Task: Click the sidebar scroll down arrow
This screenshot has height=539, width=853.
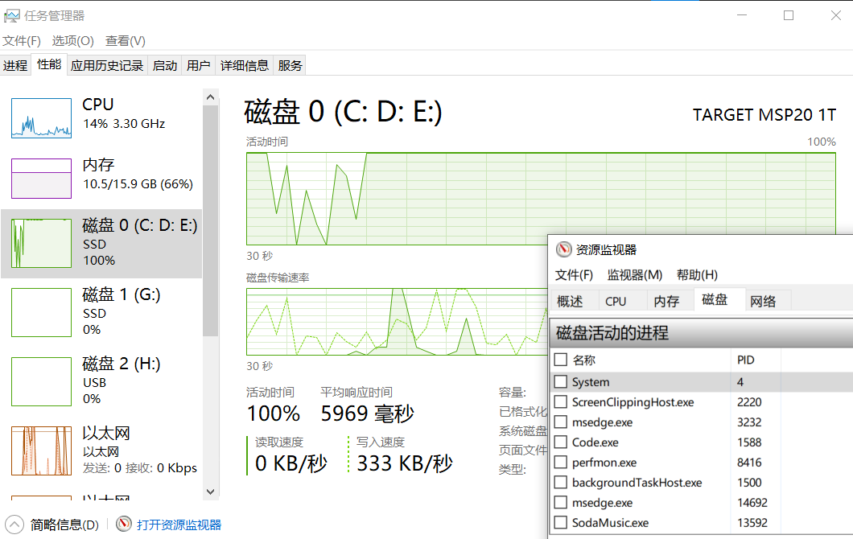Action: click(211, 492)
